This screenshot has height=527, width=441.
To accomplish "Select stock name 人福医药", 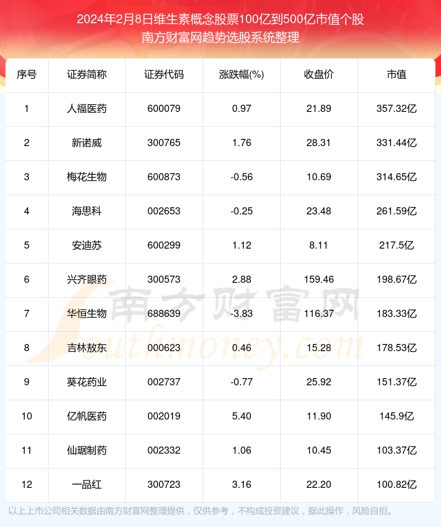I will point(87,109).
